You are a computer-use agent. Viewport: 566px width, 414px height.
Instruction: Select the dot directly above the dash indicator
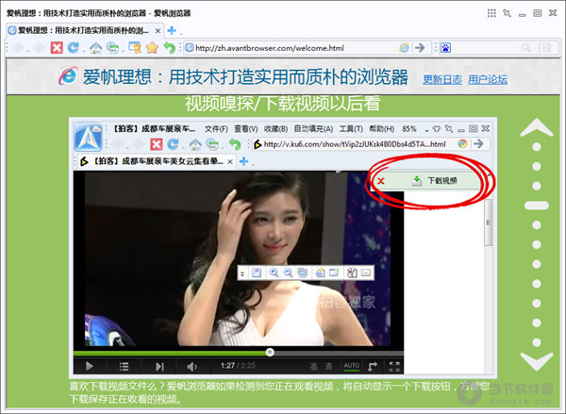(x=537, y=186)
